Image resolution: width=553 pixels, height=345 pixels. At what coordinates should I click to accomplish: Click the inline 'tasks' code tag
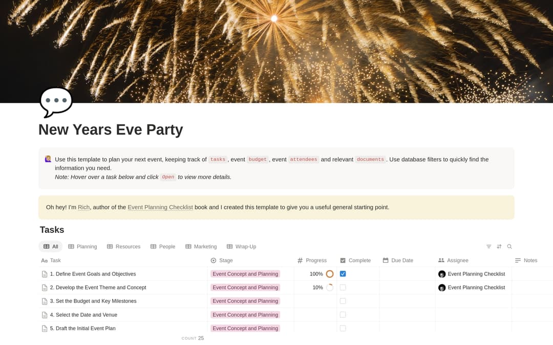[218, 159]
